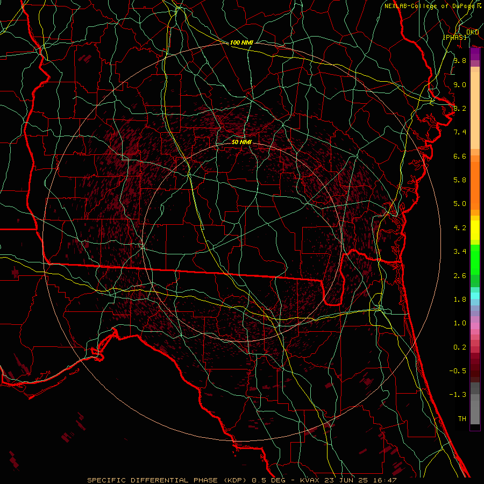Image resolution: width=484 pixels, height=484 pixels.
Task: Pick the pink band of the color scale
Action: coord(475,326)
